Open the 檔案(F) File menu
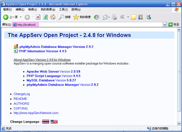 (x=7, y=9)
